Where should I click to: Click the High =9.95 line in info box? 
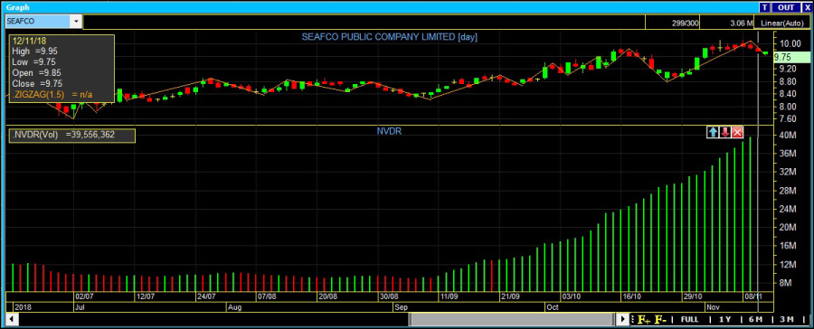(x=34, y=51)
